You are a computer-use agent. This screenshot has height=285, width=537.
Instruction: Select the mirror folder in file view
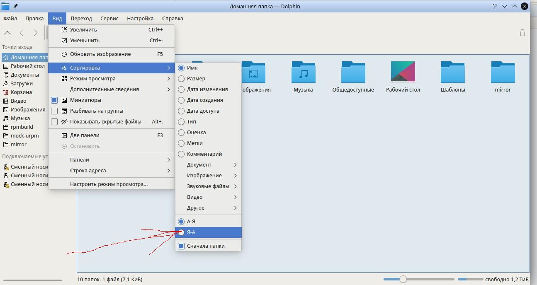pos(503,72)
